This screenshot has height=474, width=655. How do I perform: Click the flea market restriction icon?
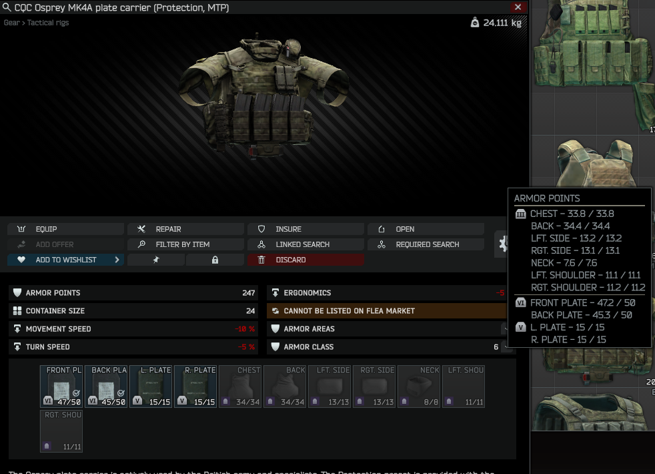pos(275,310)
